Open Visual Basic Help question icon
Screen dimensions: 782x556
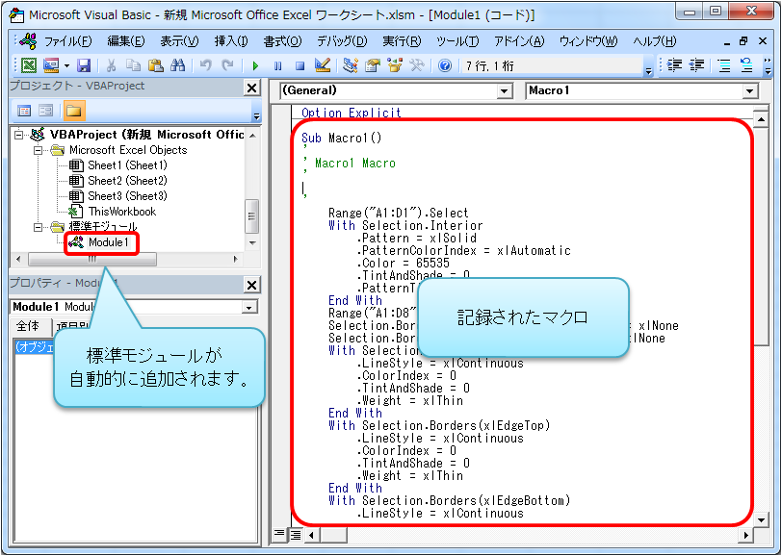(445, 65)
